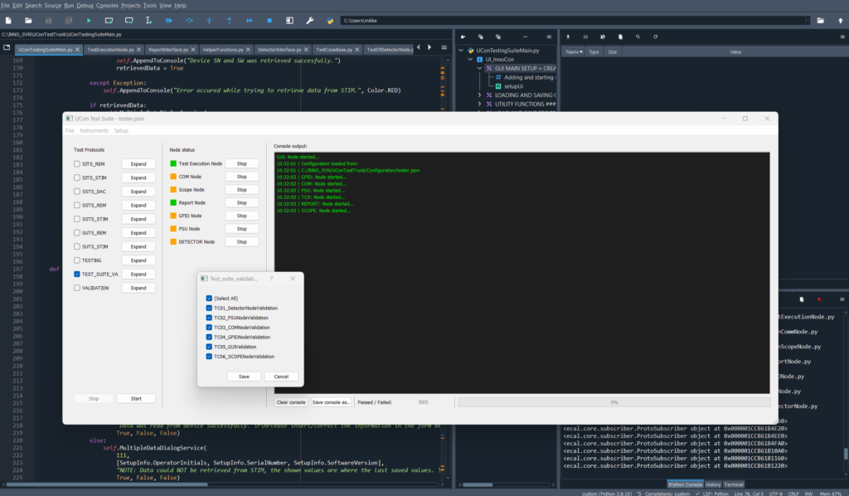This screenshot has width=849, height=496.
Task: Uncheck TC05_GUIValidation test case
Action: (x=209, y=347)
